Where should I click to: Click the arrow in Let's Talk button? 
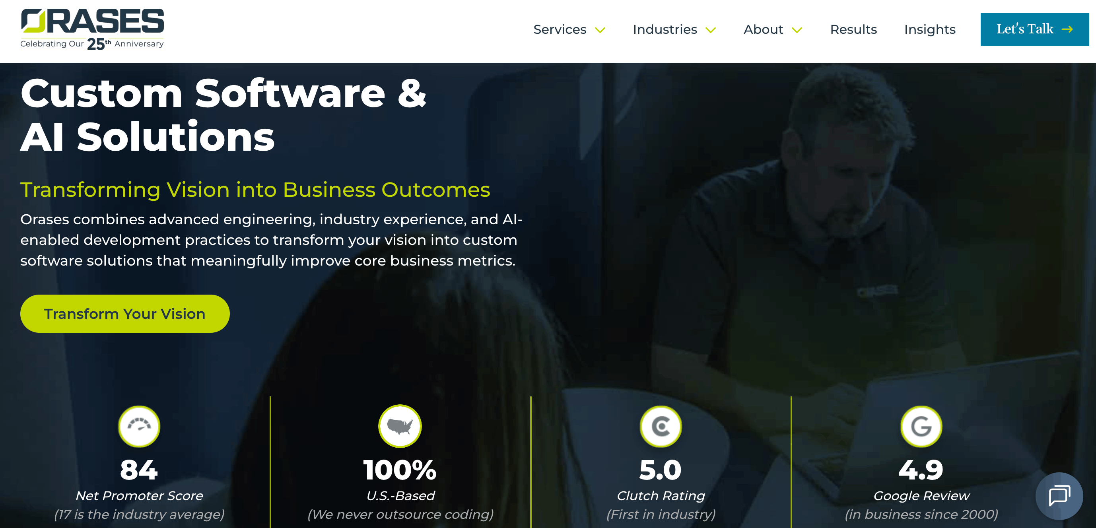tap(1067, 29)
